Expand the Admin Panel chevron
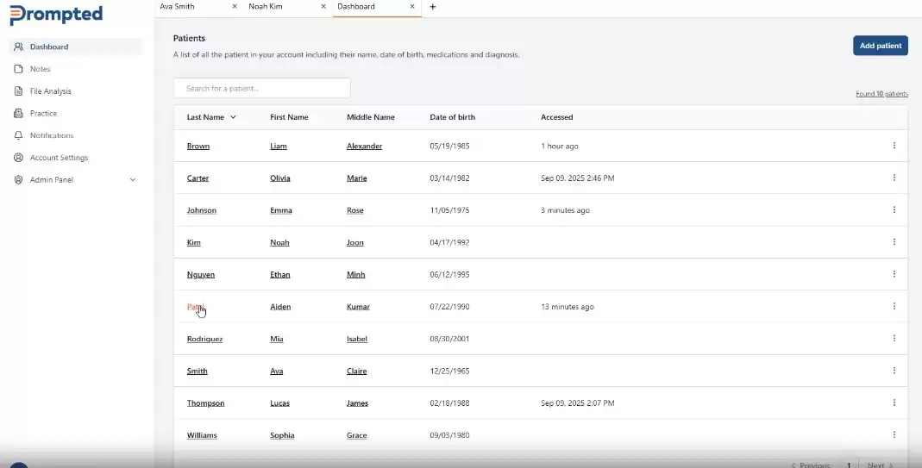The width and height of the screenshot is (922, 468). [x=132, y=180]
